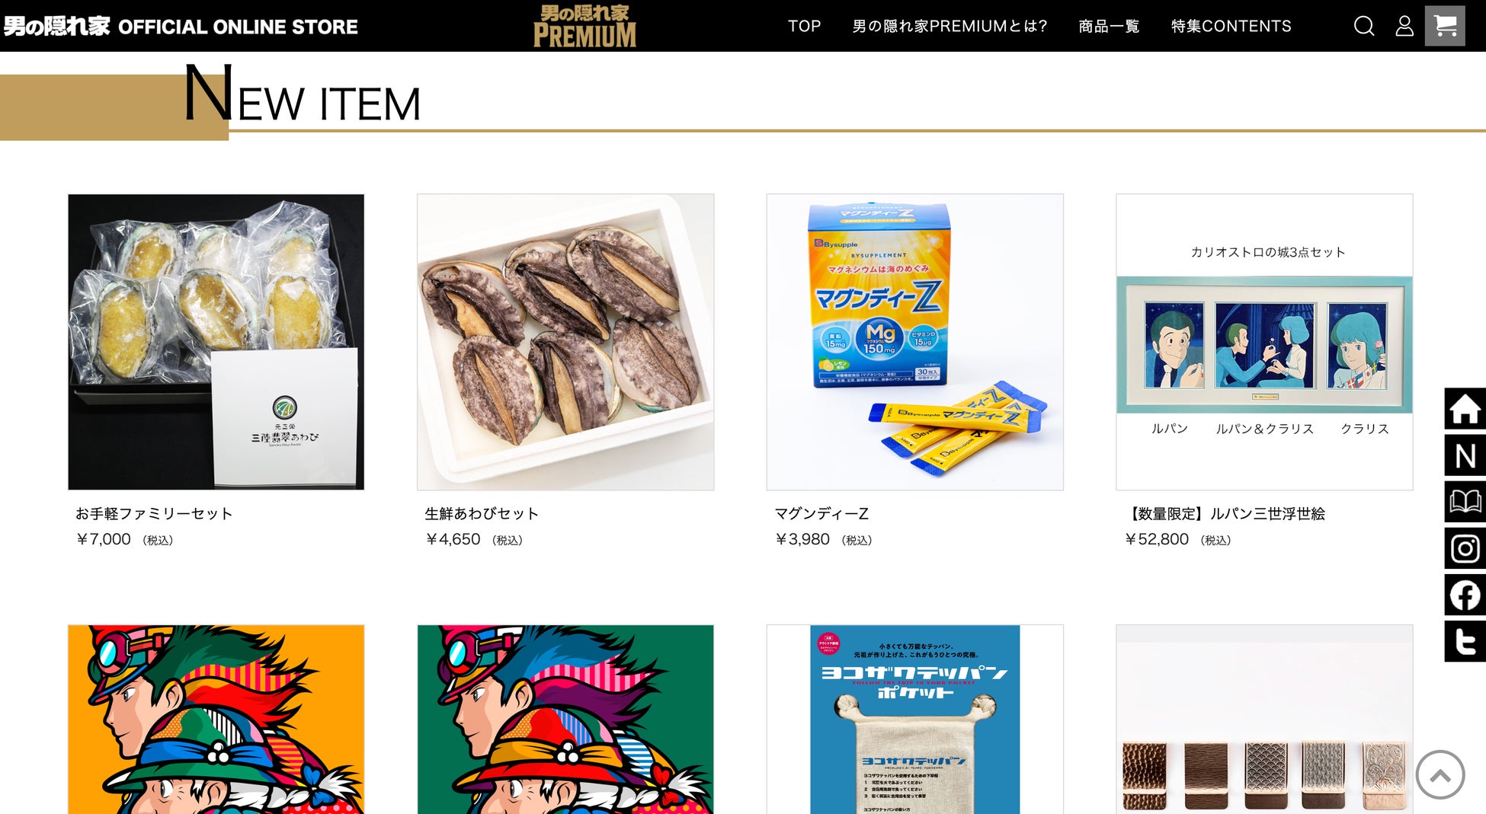The height and width of the screenshot is (814, 1486).
Task: Click the home icon in side panel
Action: tap(1465, 409)
